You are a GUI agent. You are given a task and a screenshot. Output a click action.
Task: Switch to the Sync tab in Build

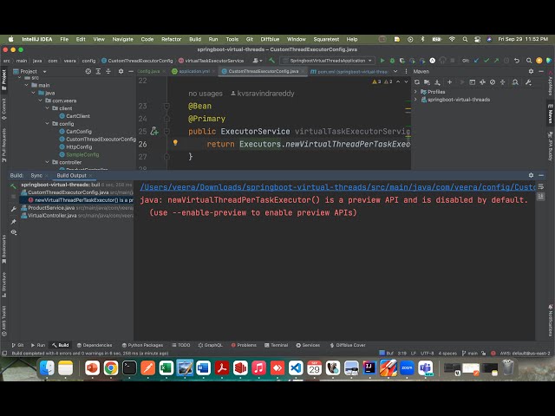tap(36, 175)
